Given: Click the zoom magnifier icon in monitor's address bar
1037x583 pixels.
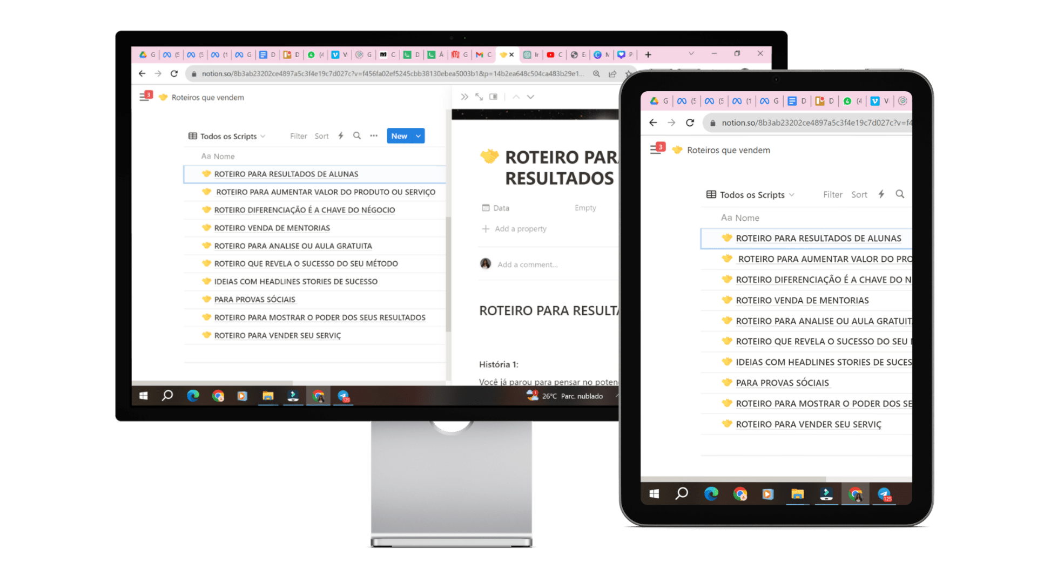Looking at the screenshot, I should tap(596, 74).
